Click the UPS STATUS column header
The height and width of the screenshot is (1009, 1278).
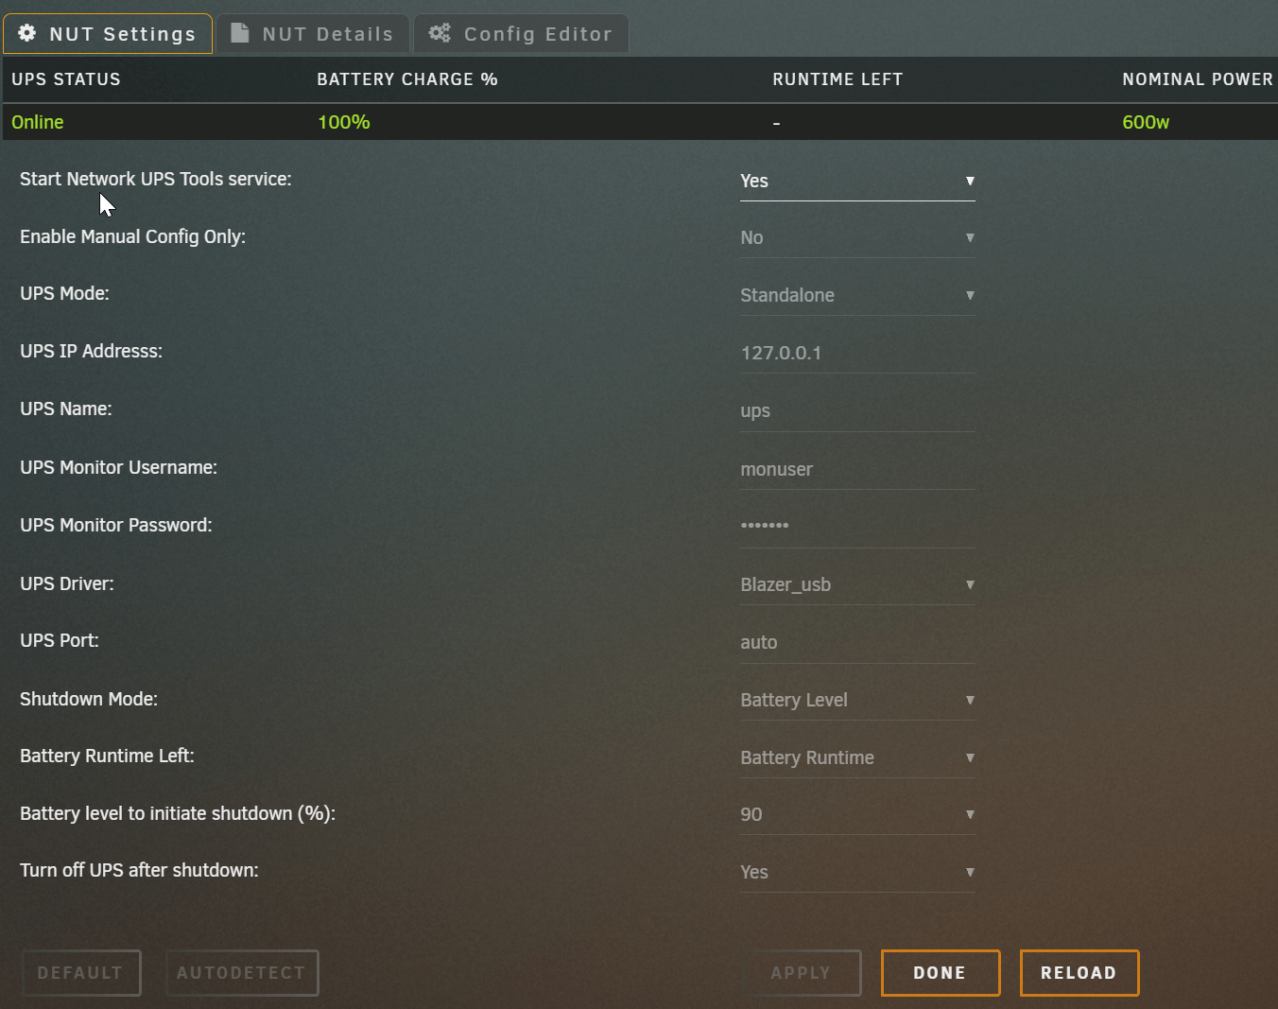(66, 79)
